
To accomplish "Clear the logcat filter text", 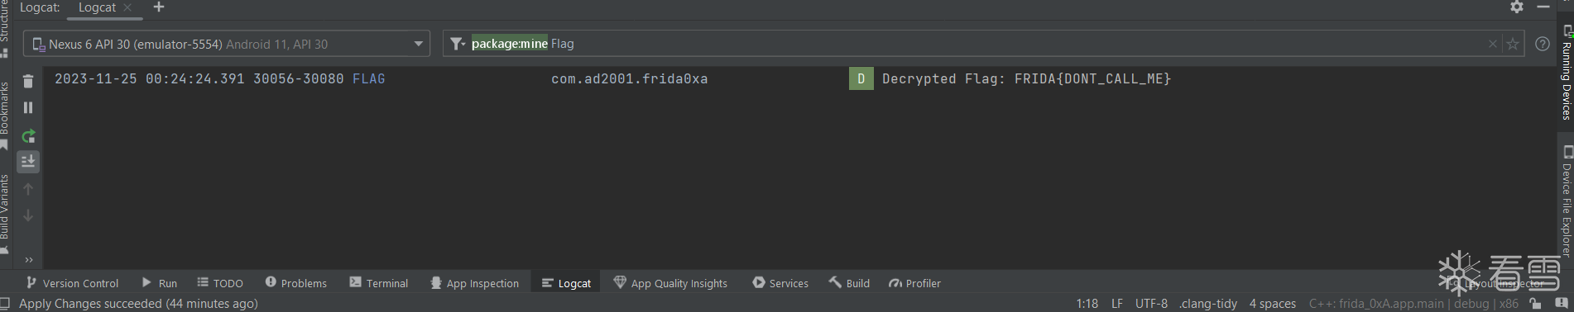I will click(x=1493, y=44).
